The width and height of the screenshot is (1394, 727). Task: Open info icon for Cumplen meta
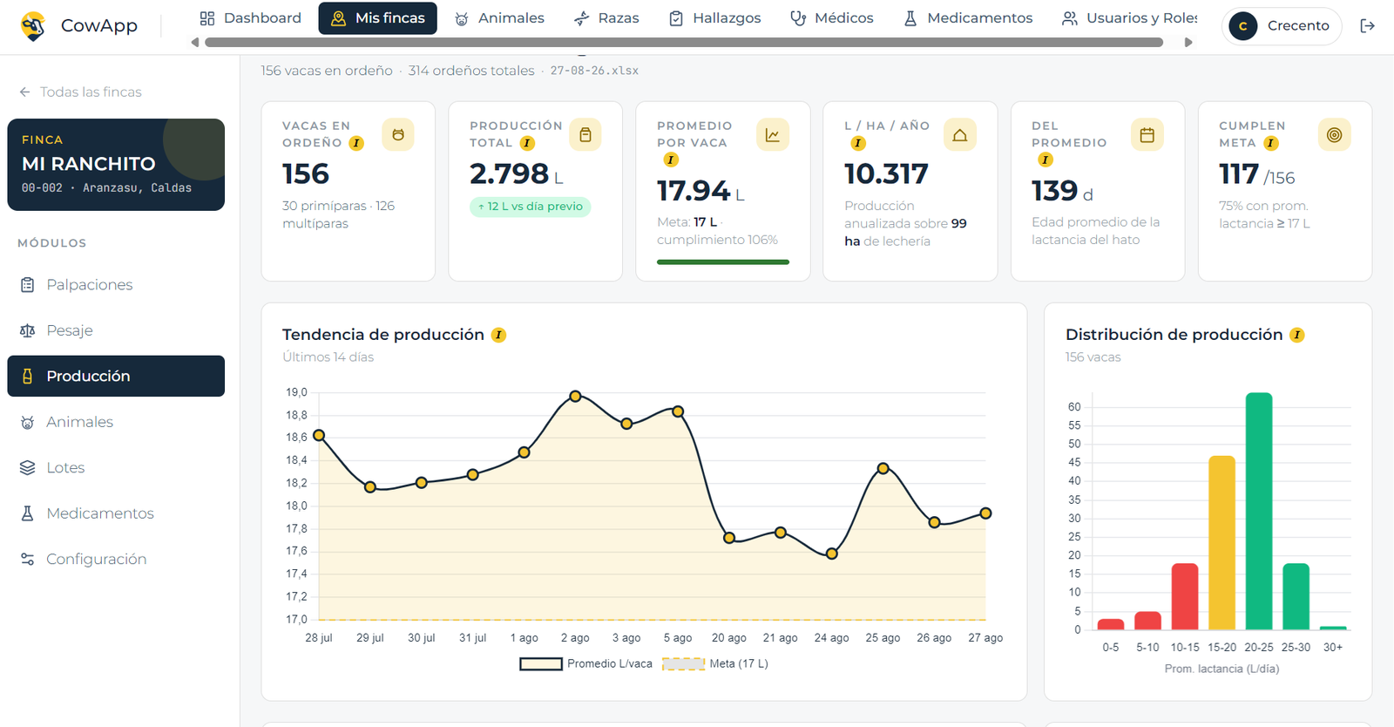coord(1271,143)
